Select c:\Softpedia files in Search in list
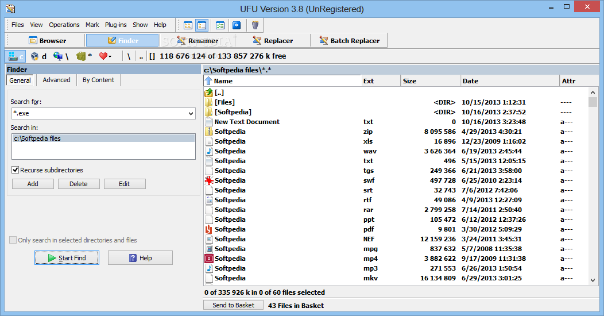The width and height of the screenshot is (604, 316). tap(103, 138)
